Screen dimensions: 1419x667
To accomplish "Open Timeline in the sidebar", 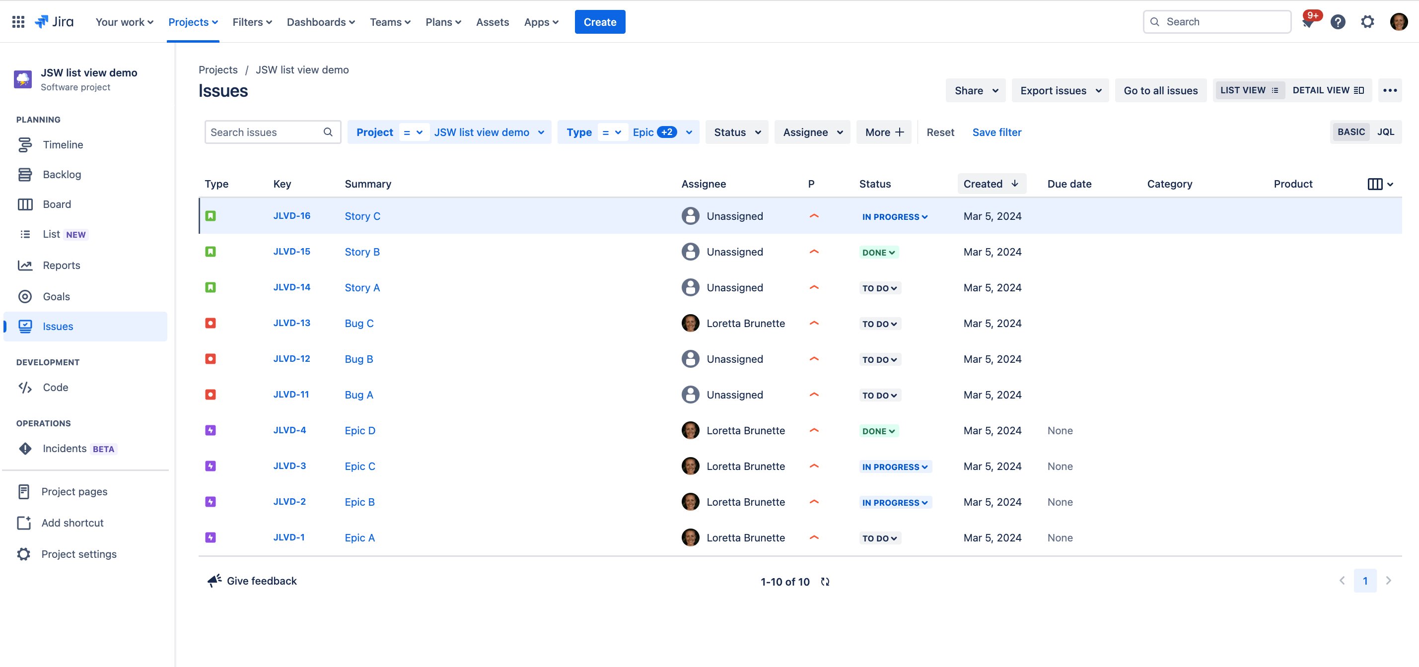I will (63, 145).
